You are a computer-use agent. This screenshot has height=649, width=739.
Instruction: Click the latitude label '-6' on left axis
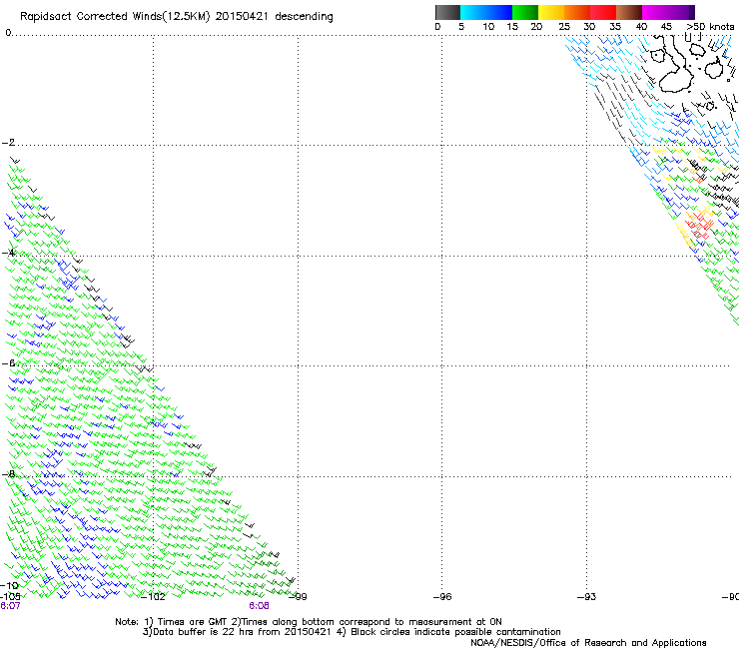pyautogui.click(x=8, y=363)
